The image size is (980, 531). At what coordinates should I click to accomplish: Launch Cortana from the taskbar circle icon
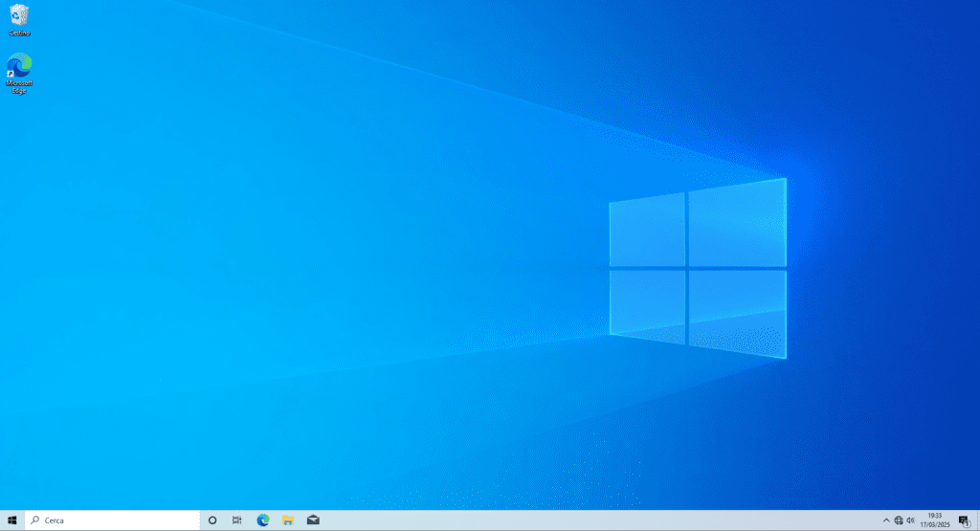[212, 520]
